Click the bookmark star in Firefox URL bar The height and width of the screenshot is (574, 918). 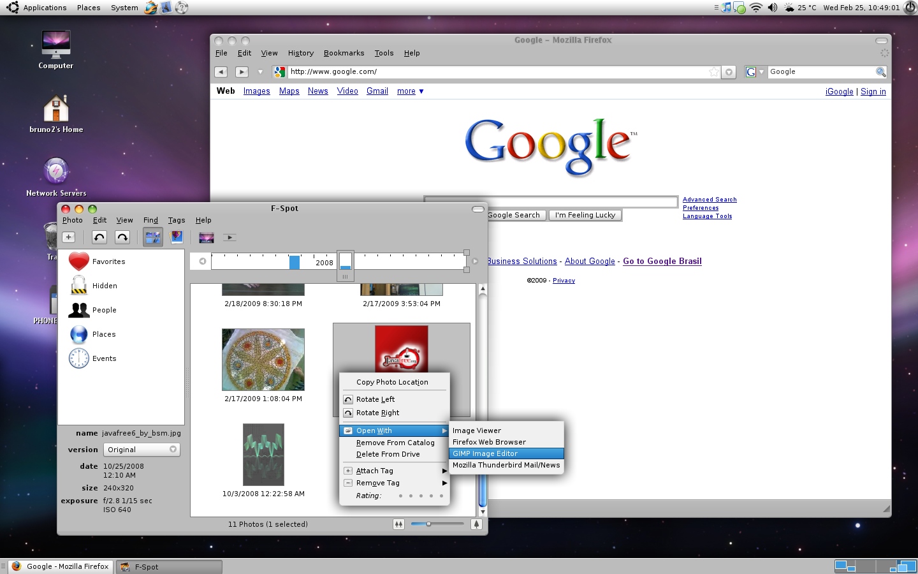[714, 72]
